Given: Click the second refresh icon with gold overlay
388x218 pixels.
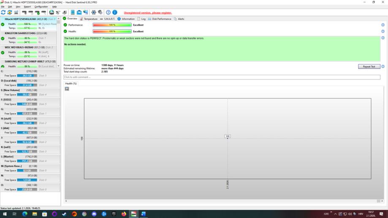Looking at the screenshot, I should pyautogui.click(x=10, y=12).
